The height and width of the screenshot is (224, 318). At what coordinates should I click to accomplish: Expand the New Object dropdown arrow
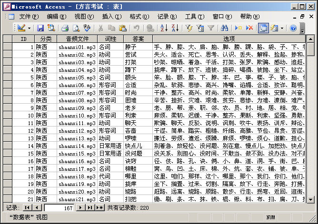point(282,28)
